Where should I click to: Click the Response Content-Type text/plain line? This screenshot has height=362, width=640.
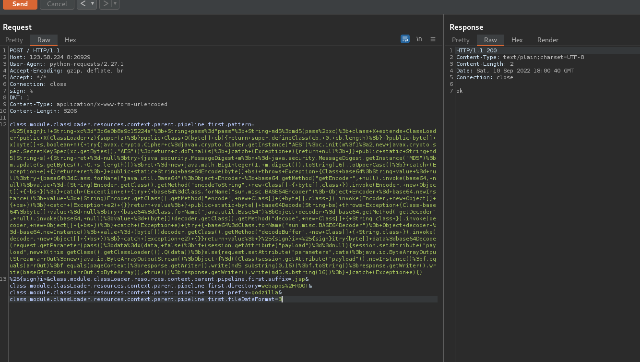click(520, 57)
